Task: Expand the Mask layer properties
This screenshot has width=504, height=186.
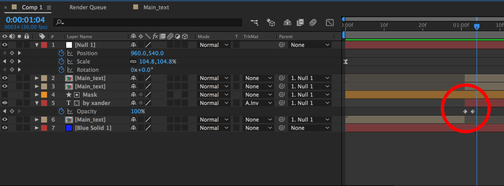Action: (x=37, y=95)
